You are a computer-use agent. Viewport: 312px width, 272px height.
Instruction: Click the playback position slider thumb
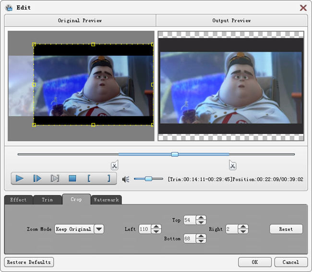click(175, 154)
